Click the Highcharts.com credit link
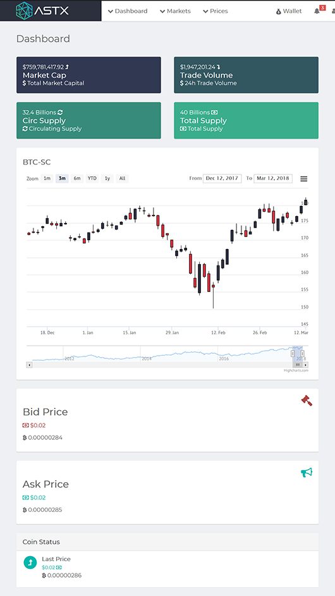Screen dimensions: 335x596 click(296, 370)
